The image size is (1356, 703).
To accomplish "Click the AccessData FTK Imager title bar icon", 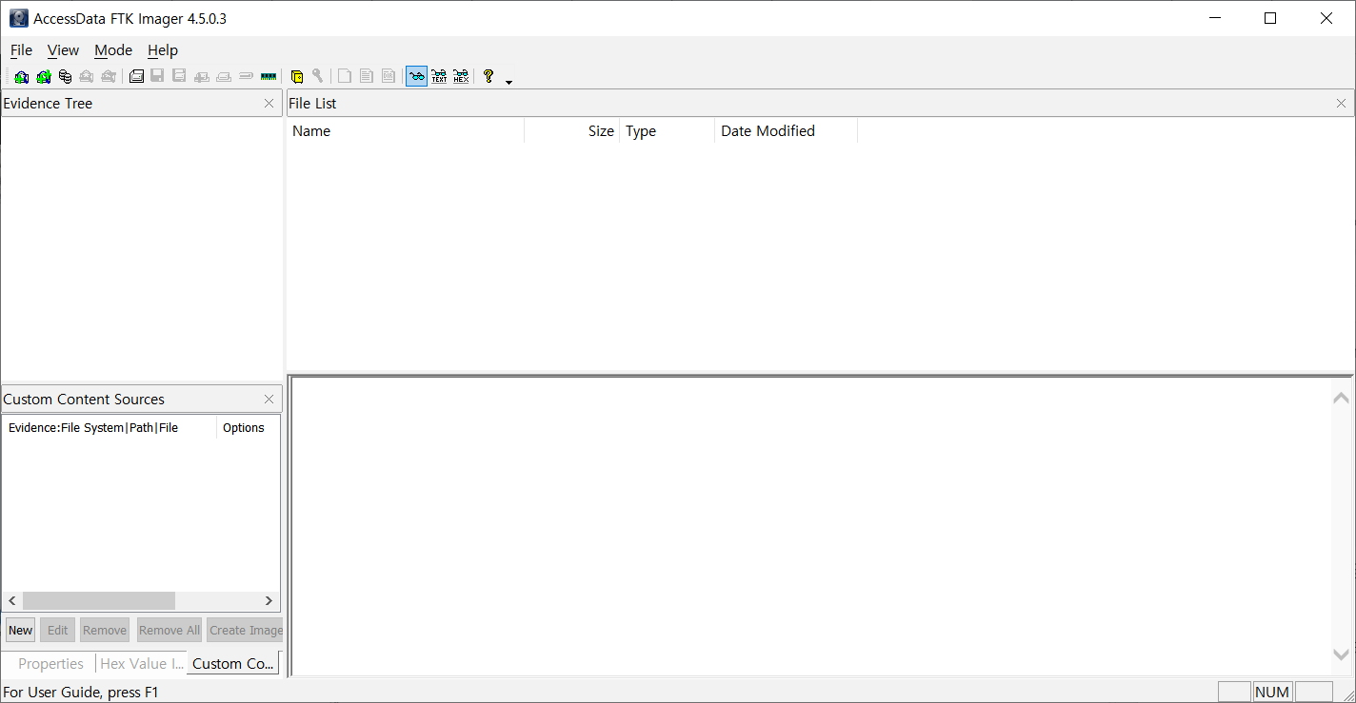I will tap(18, 18).
